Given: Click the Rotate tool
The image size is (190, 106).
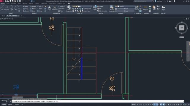Looking at the screenshot, I should coord(33,6).
